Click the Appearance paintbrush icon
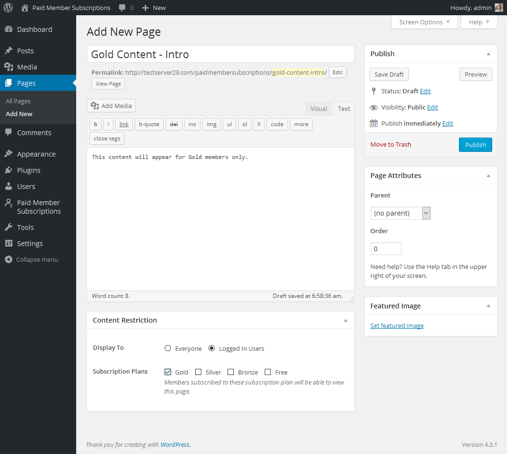The width and height of the screenshot is (507, 454). point(9,154)
